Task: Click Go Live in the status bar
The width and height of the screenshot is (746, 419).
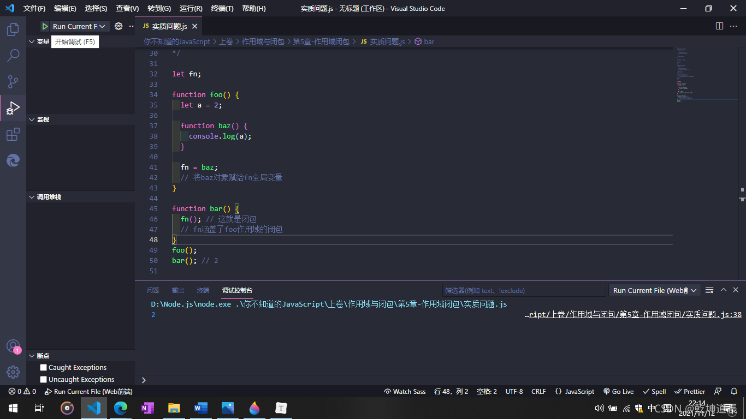Action: click(x=618, y=392)
